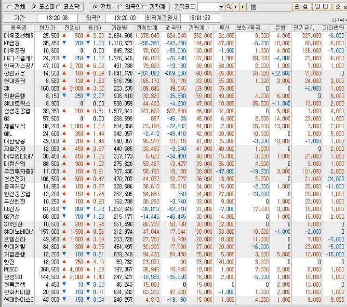Select the KB금융 stock row name
This screenshot has height=307, width=347.
point(12,43)
